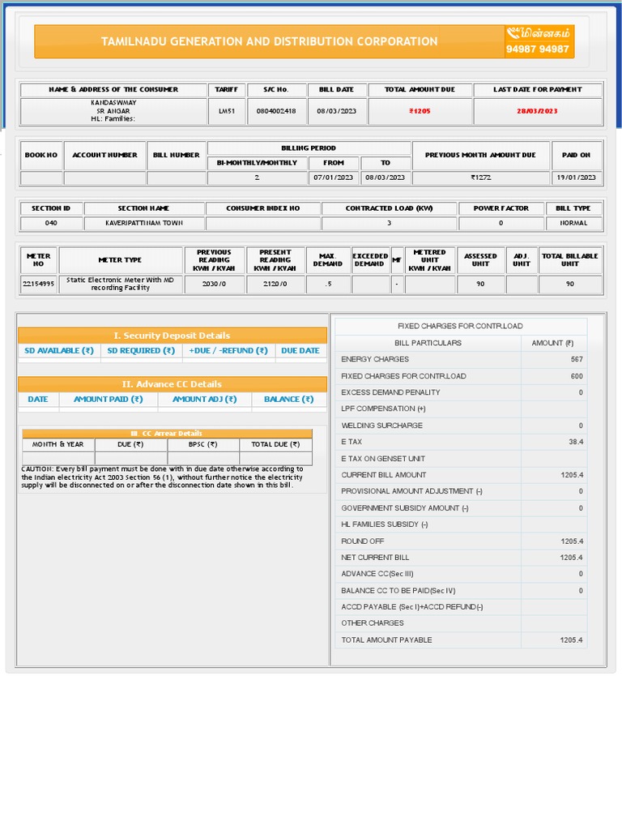Select meter number 22154995
Image resolution: width=622 pixels, height=830 pixels.
(x=38, y=284)
